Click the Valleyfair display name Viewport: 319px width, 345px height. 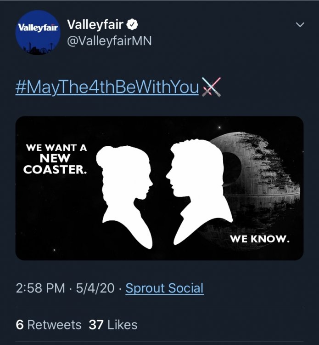pyautogui.click(x=95, y=24)
